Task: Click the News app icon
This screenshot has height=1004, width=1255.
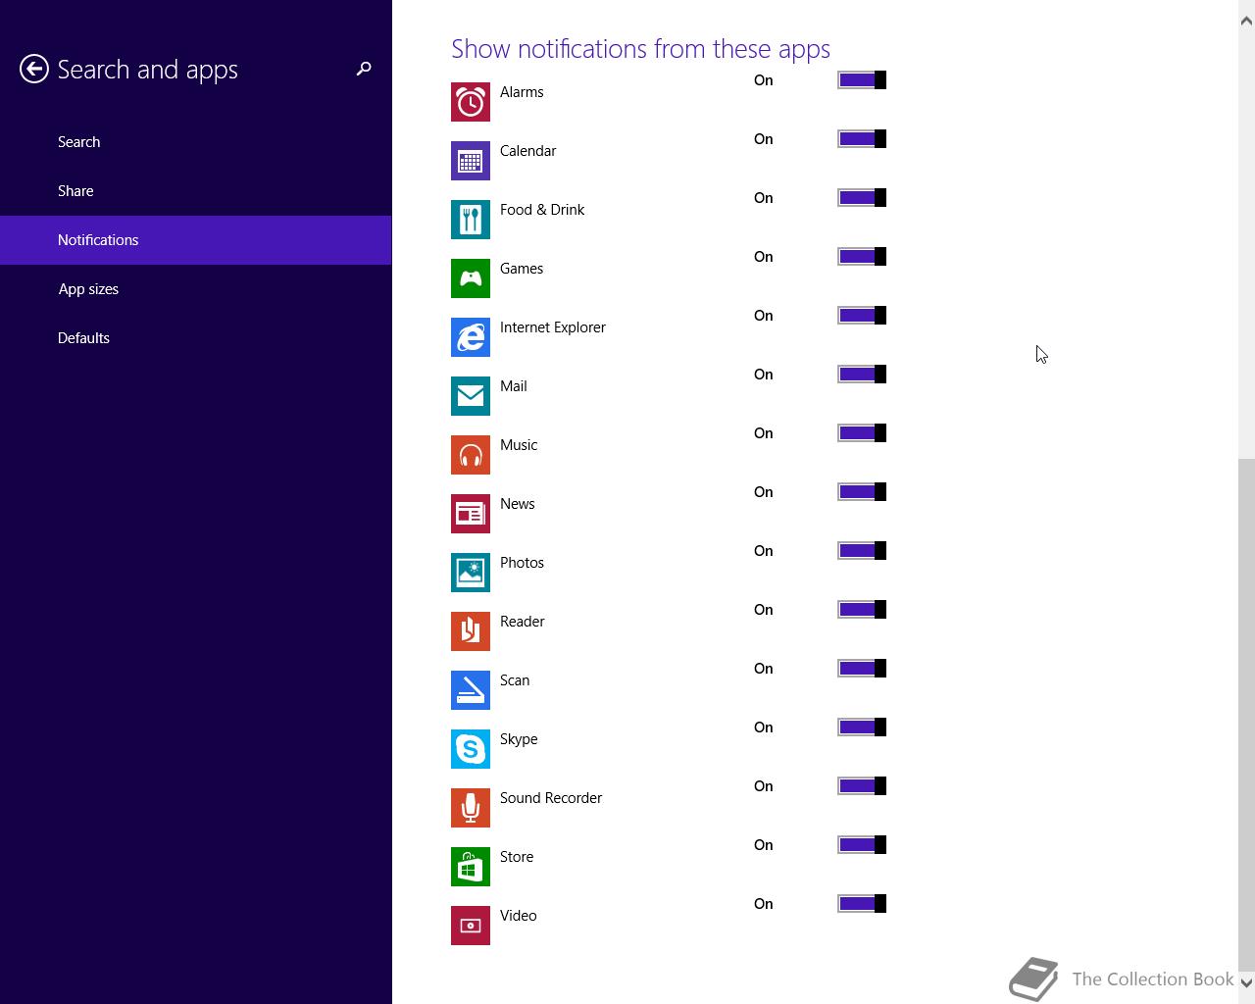Action: (471, 514)
